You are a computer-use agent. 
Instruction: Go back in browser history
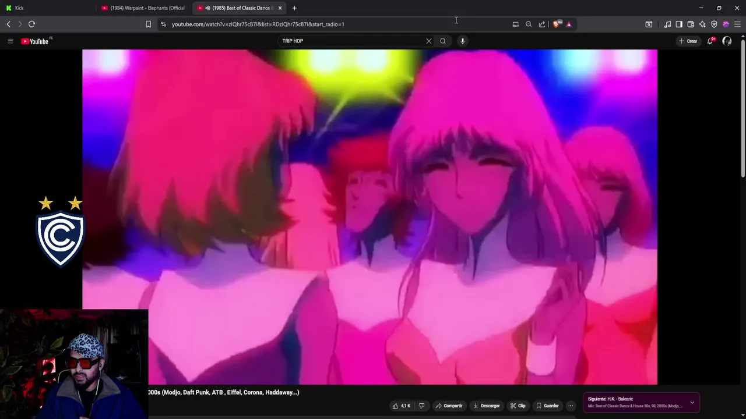coord(8,24)
